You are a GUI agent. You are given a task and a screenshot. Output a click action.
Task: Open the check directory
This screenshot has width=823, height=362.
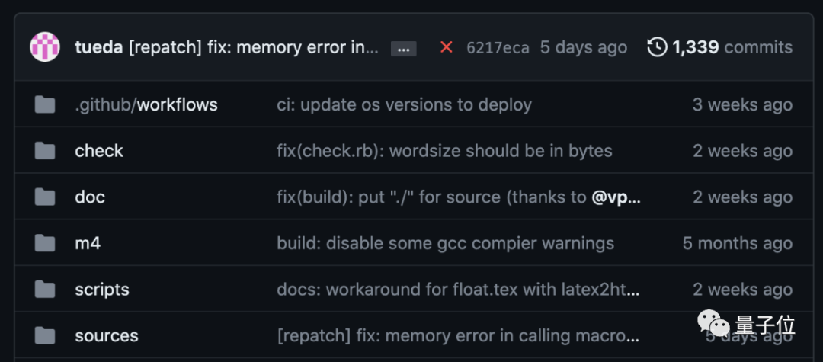pos(99,151)
